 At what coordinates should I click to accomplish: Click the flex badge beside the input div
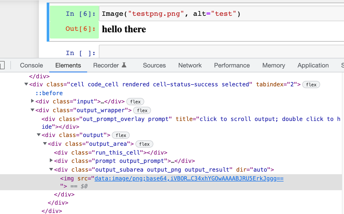tap(135, 102)
